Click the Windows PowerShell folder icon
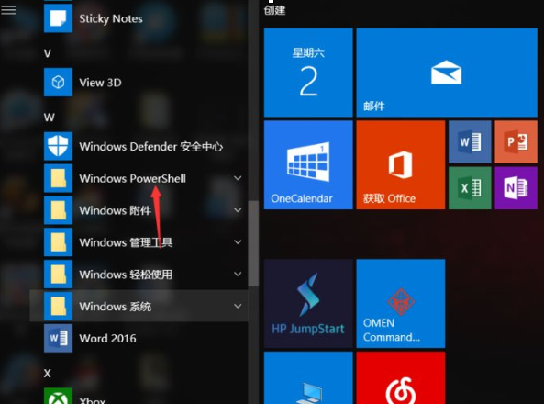This screenshot has width=544, height=404. click(58, 178)
